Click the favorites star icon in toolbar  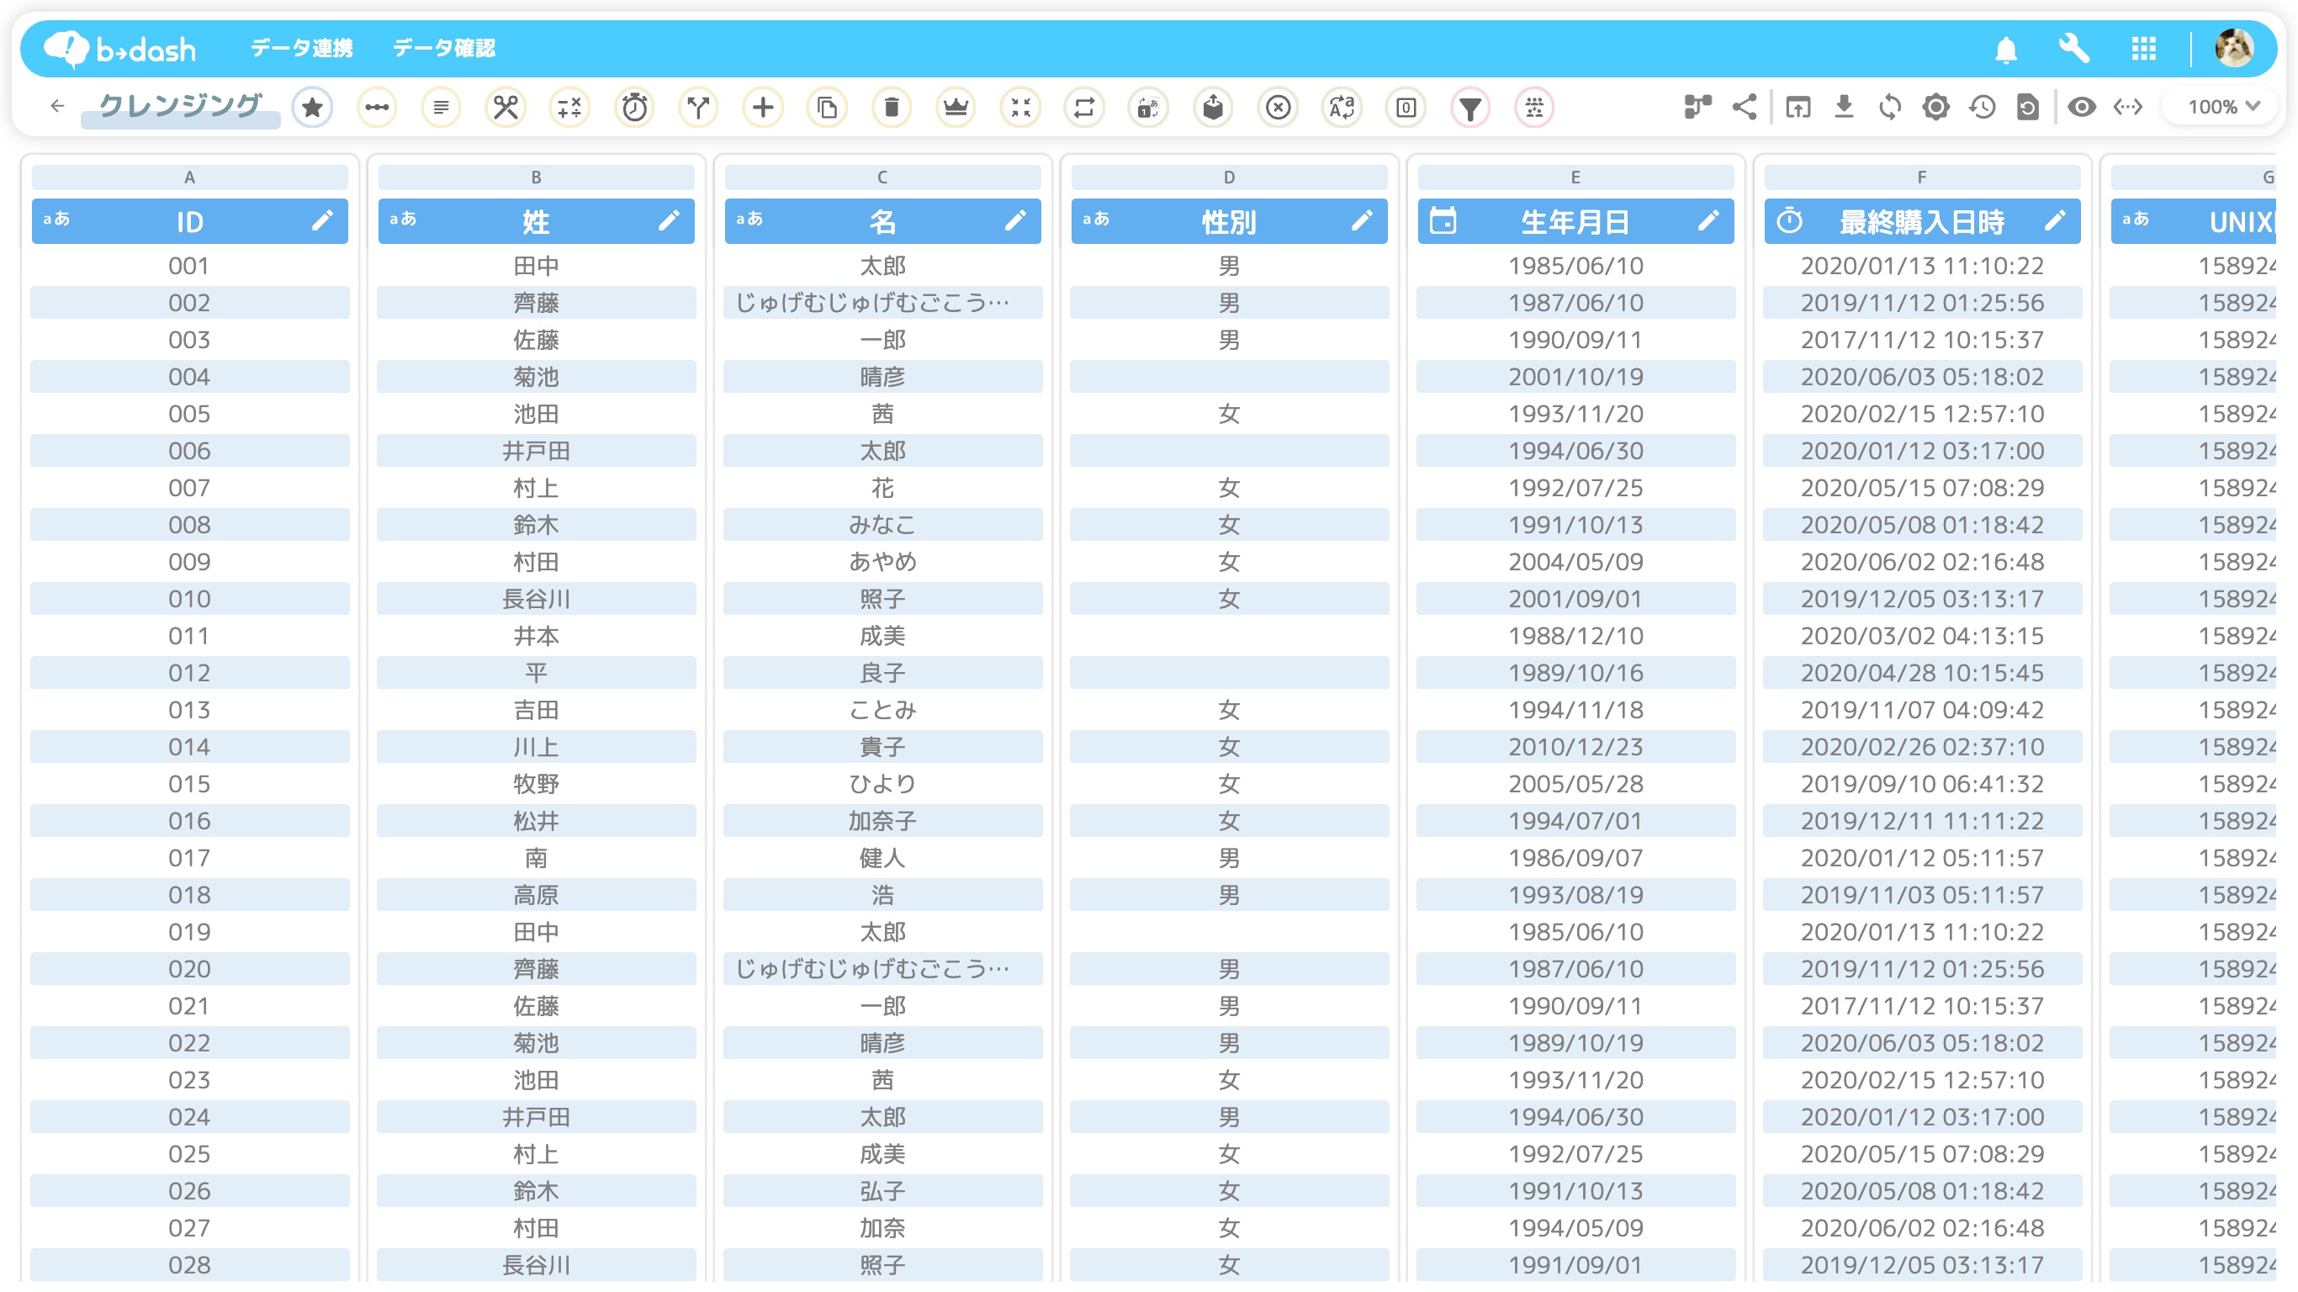pyautogui.click(x=312, y=108)
